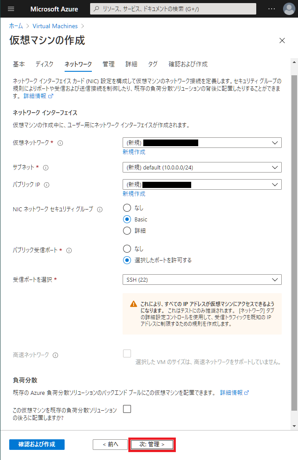
Task: Click the info icon beside サブネット
Action: coord(46,168)
